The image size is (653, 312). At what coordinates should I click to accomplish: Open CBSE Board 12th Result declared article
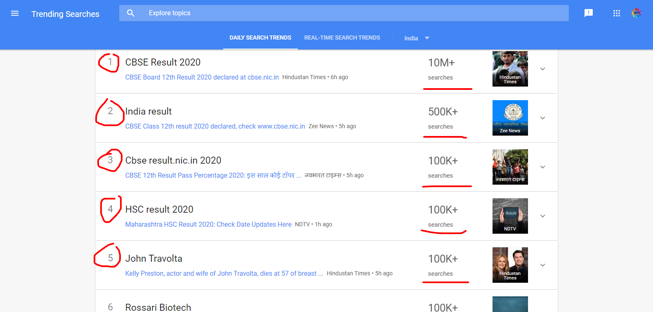pyautogui.click(x=202, y=77)
